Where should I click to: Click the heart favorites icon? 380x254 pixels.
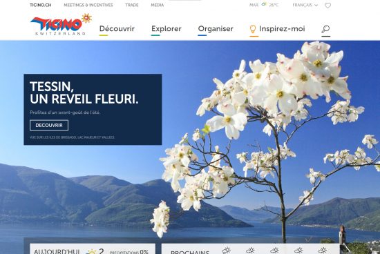coord(327,6)
